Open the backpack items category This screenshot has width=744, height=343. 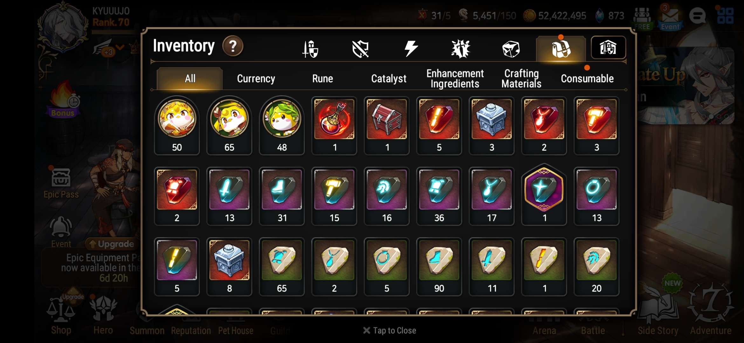[561, 49]
